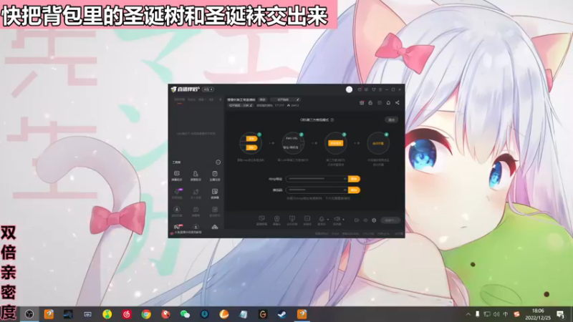Select the first scene tab with red underline
Image resolution: width=573 pixels, height=322 pixels.
179,99
